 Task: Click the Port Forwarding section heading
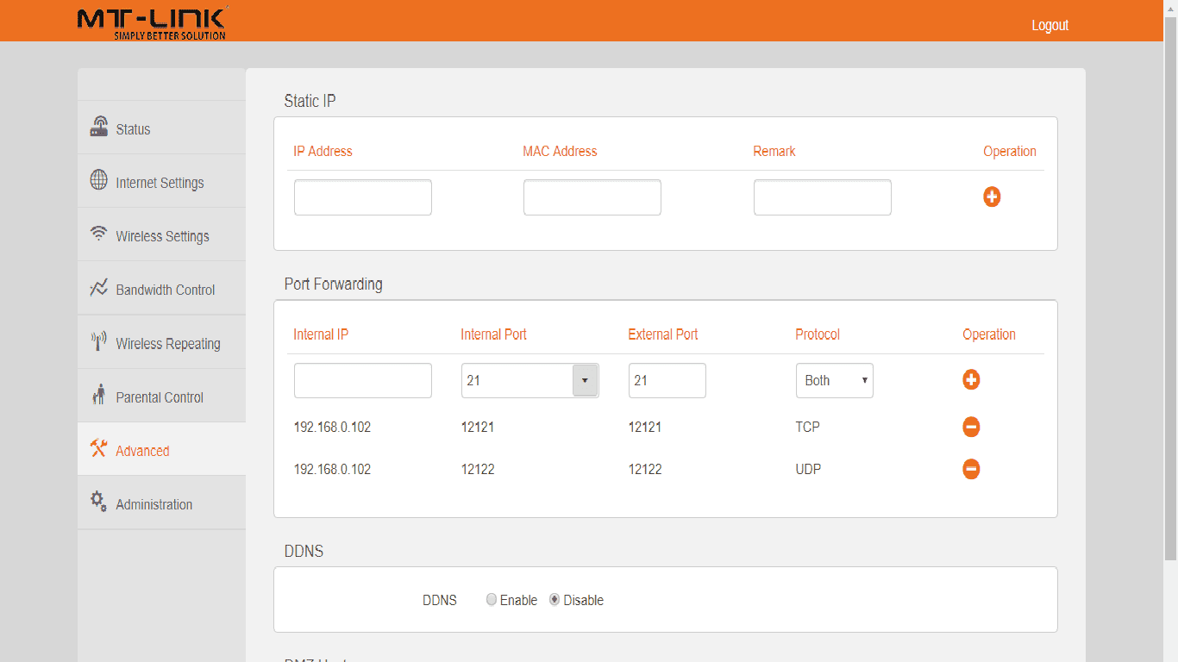(334, 284)
